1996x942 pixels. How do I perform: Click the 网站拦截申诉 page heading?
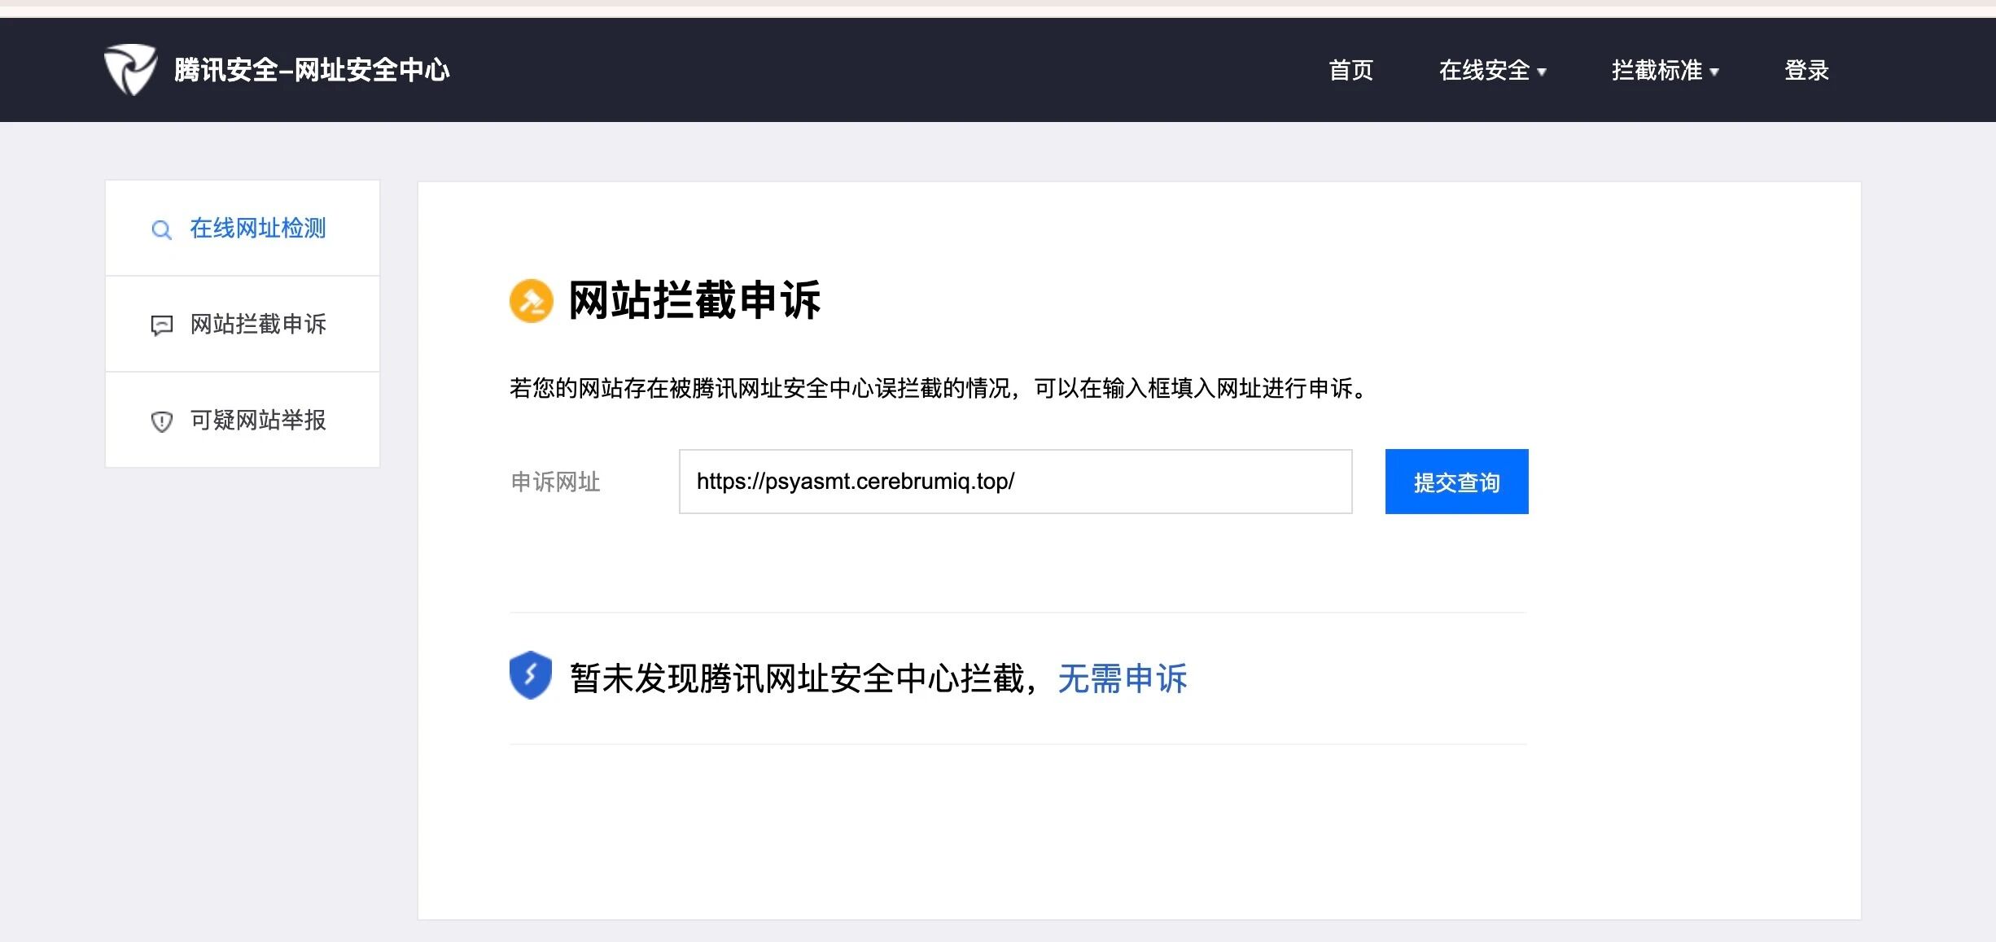coord(694,300)
